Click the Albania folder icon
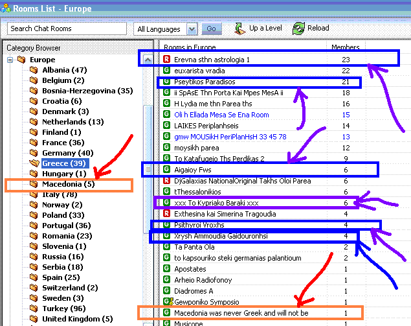The width and height of the screenshot is (411, 326). (x=34, y=70)
